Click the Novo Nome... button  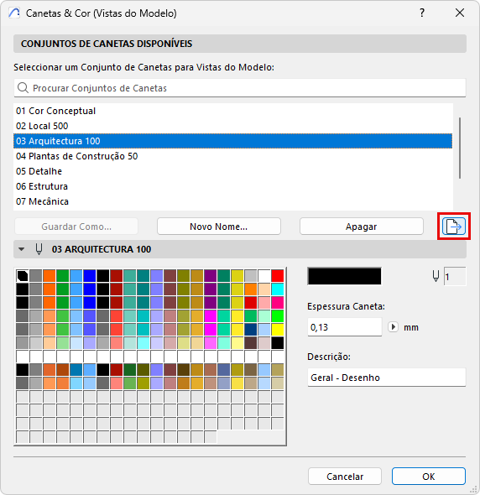[219, 227]
